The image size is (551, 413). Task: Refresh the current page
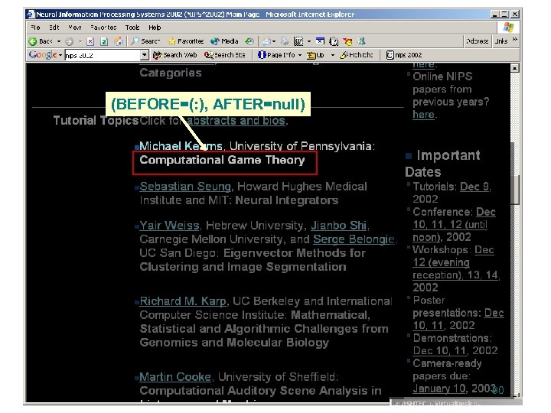pyautogui.click(x=104, y=41)
